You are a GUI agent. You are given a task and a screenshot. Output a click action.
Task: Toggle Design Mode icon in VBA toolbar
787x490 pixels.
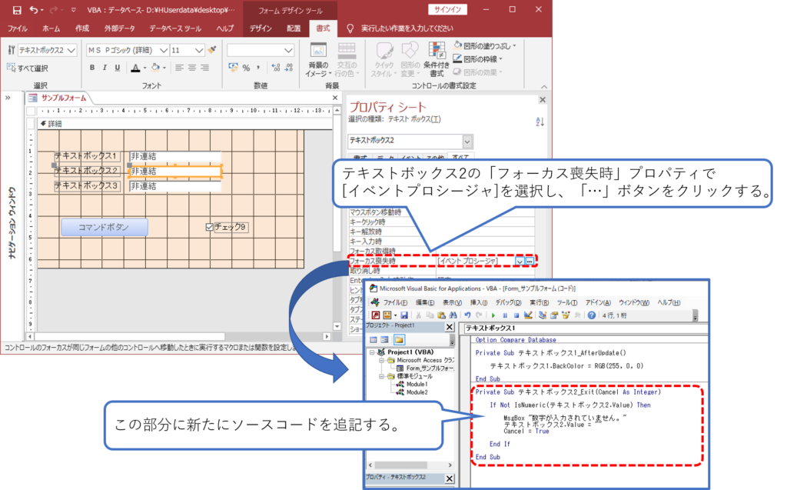(x=528, y=315)
